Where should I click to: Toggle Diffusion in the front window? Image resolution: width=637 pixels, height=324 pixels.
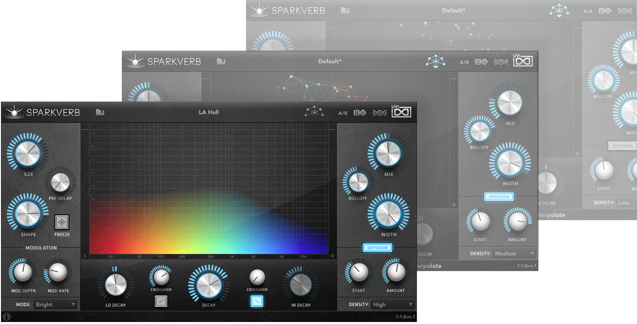[377, 248]
